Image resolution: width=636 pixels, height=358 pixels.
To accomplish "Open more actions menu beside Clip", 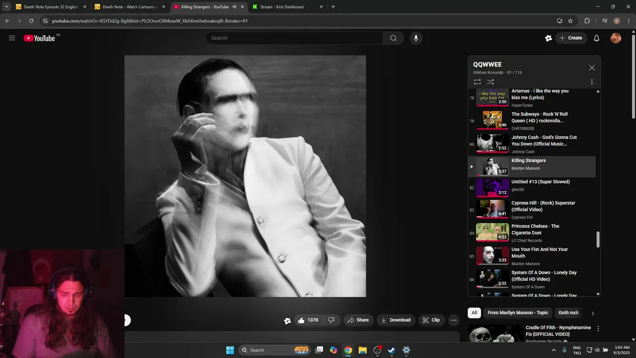I will 454,320.
